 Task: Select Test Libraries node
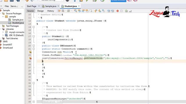[12, 38]
